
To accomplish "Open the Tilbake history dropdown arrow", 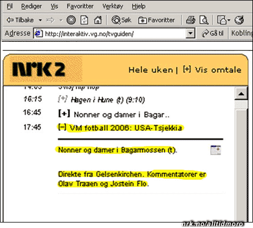I will click(40, 20).
